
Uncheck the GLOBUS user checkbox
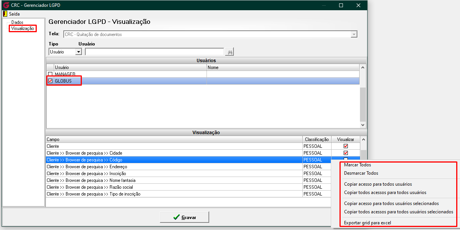click(x=50, y=81)
